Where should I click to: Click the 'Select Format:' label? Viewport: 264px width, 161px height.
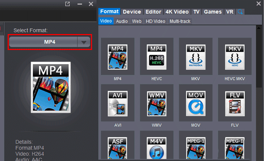point(30,30)
